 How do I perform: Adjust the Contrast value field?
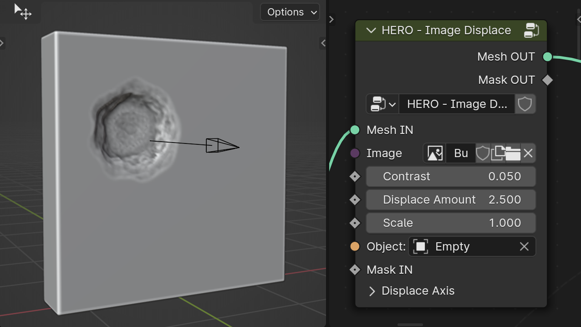coord(451,177)
